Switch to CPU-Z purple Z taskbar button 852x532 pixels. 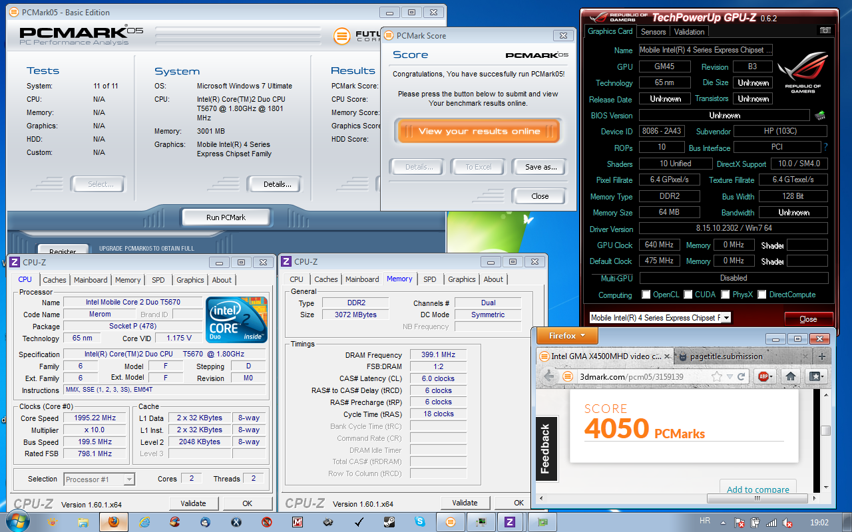point(511,522)
